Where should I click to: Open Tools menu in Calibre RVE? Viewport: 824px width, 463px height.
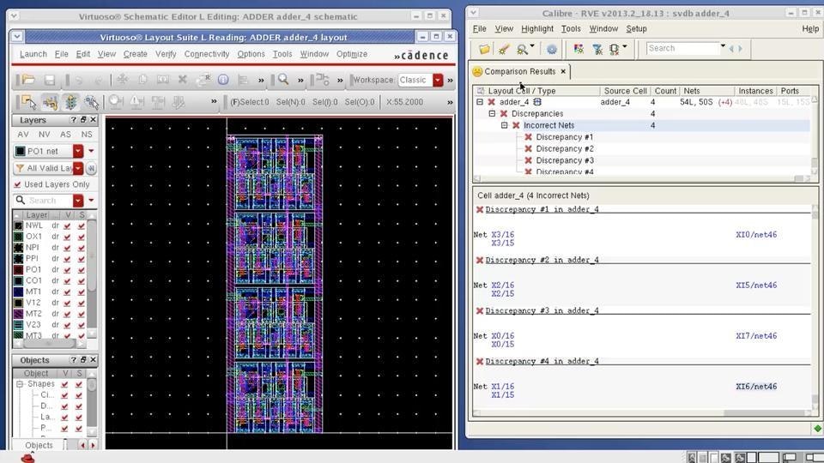coord(571,29)
